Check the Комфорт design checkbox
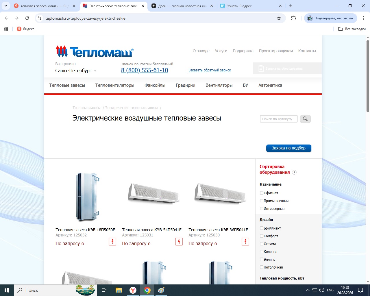370x296 pixels. [262, 236]
